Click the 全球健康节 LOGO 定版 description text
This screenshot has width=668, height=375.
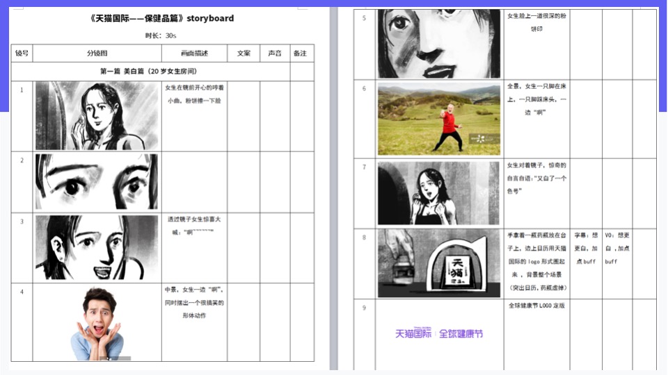pos(536,306)
